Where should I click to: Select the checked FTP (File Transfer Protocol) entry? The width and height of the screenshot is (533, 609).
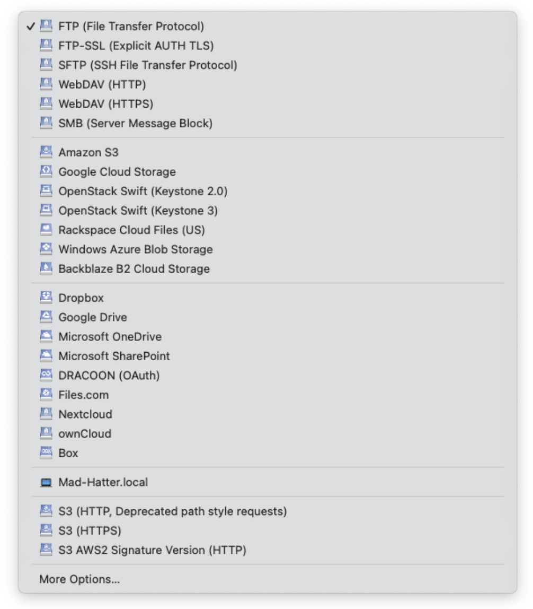tap(131, 26)
